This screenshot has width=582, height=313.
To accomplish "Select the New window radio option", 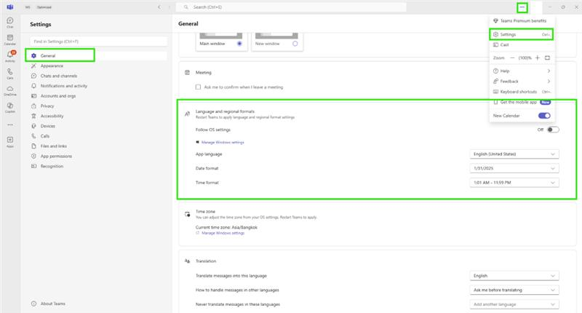I will click(x=295, y=44).
